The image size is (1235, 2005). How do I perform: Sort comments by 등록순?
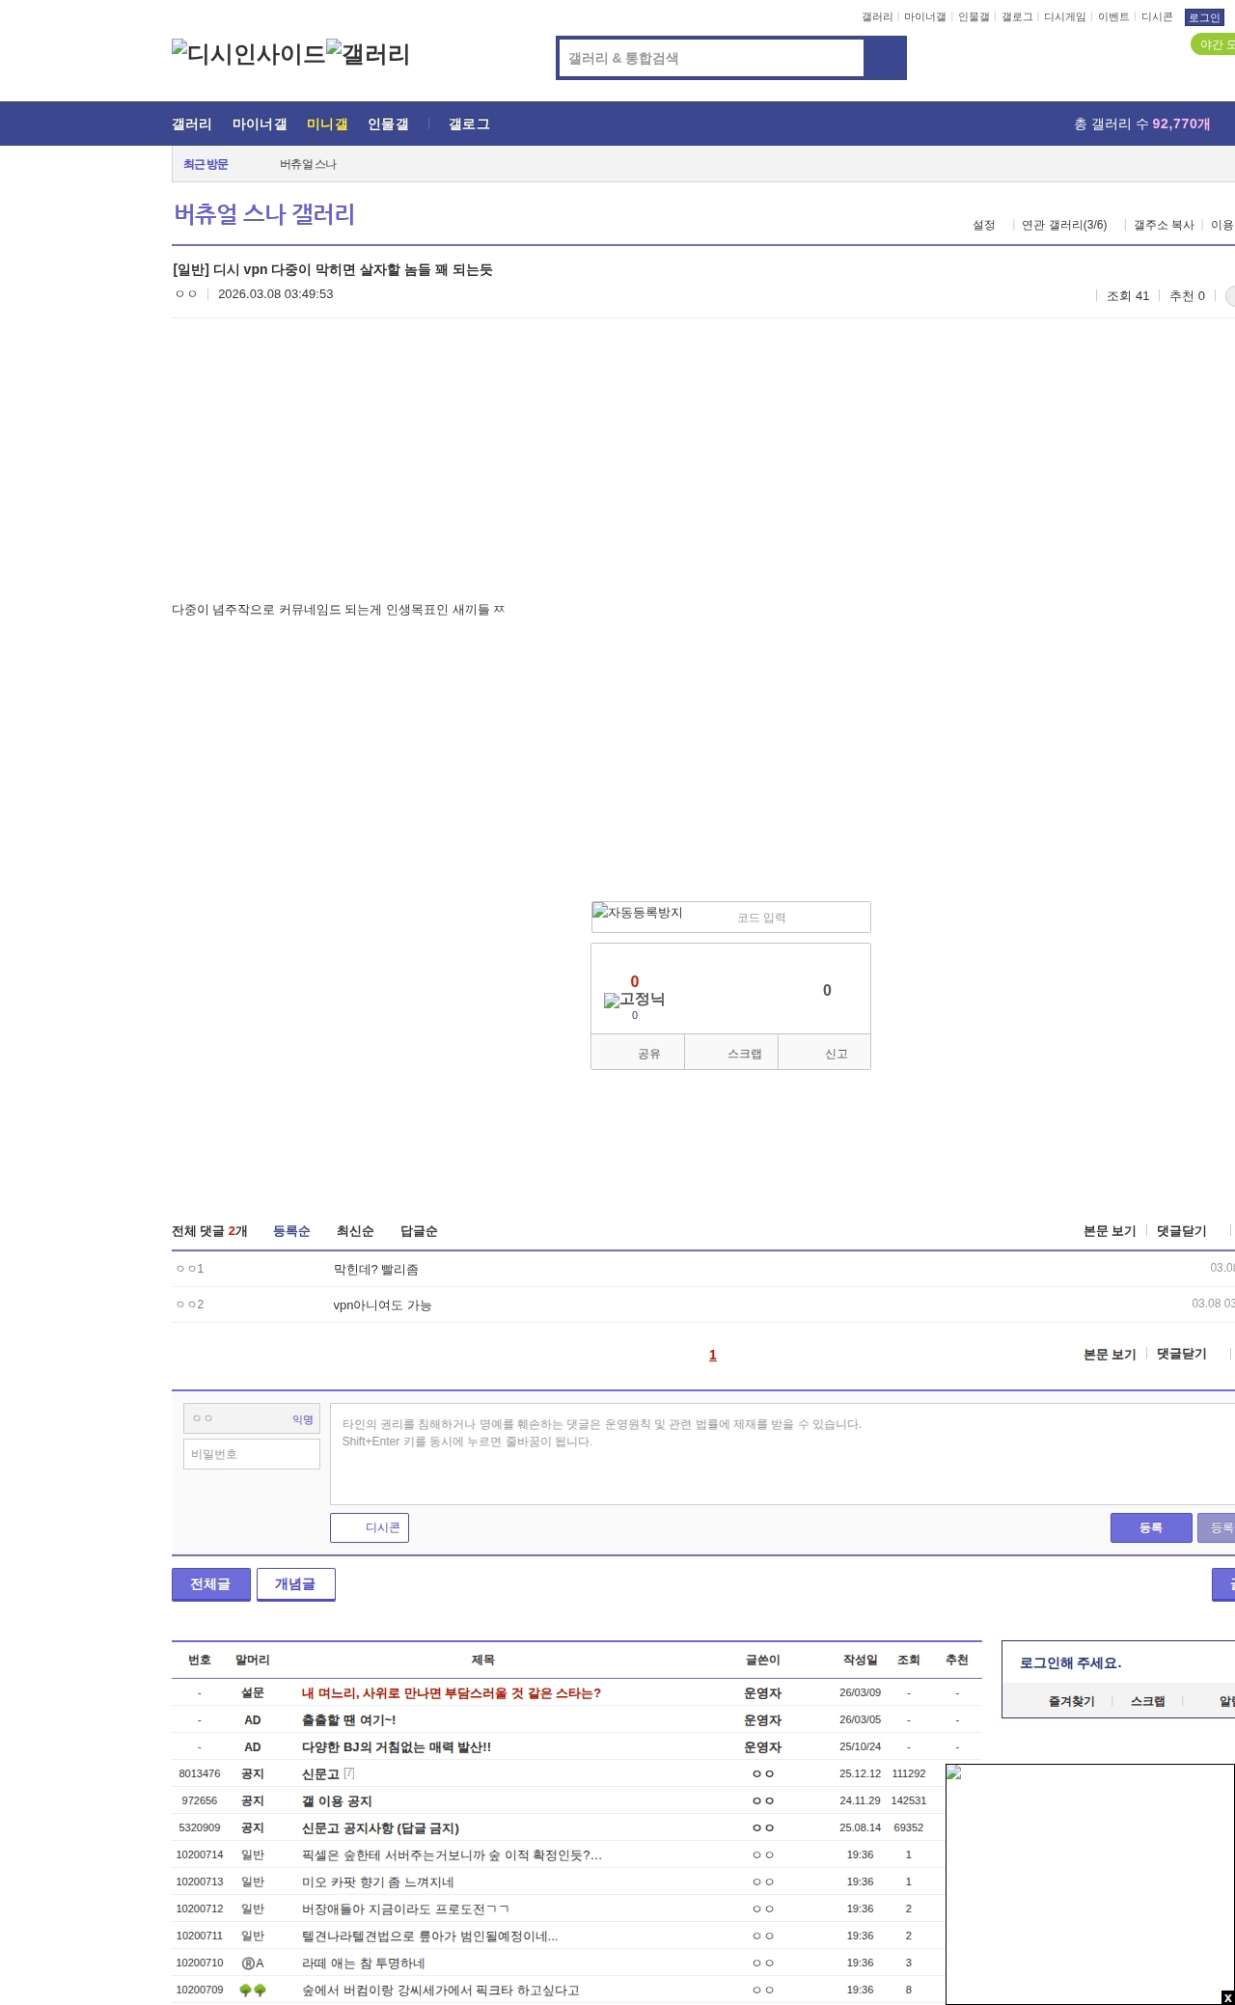point(291,1231)
